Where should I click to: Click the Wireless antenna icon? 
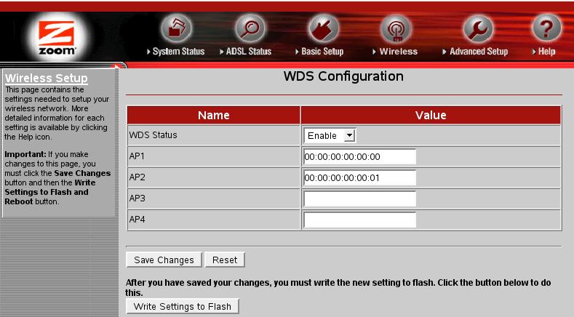396,28
